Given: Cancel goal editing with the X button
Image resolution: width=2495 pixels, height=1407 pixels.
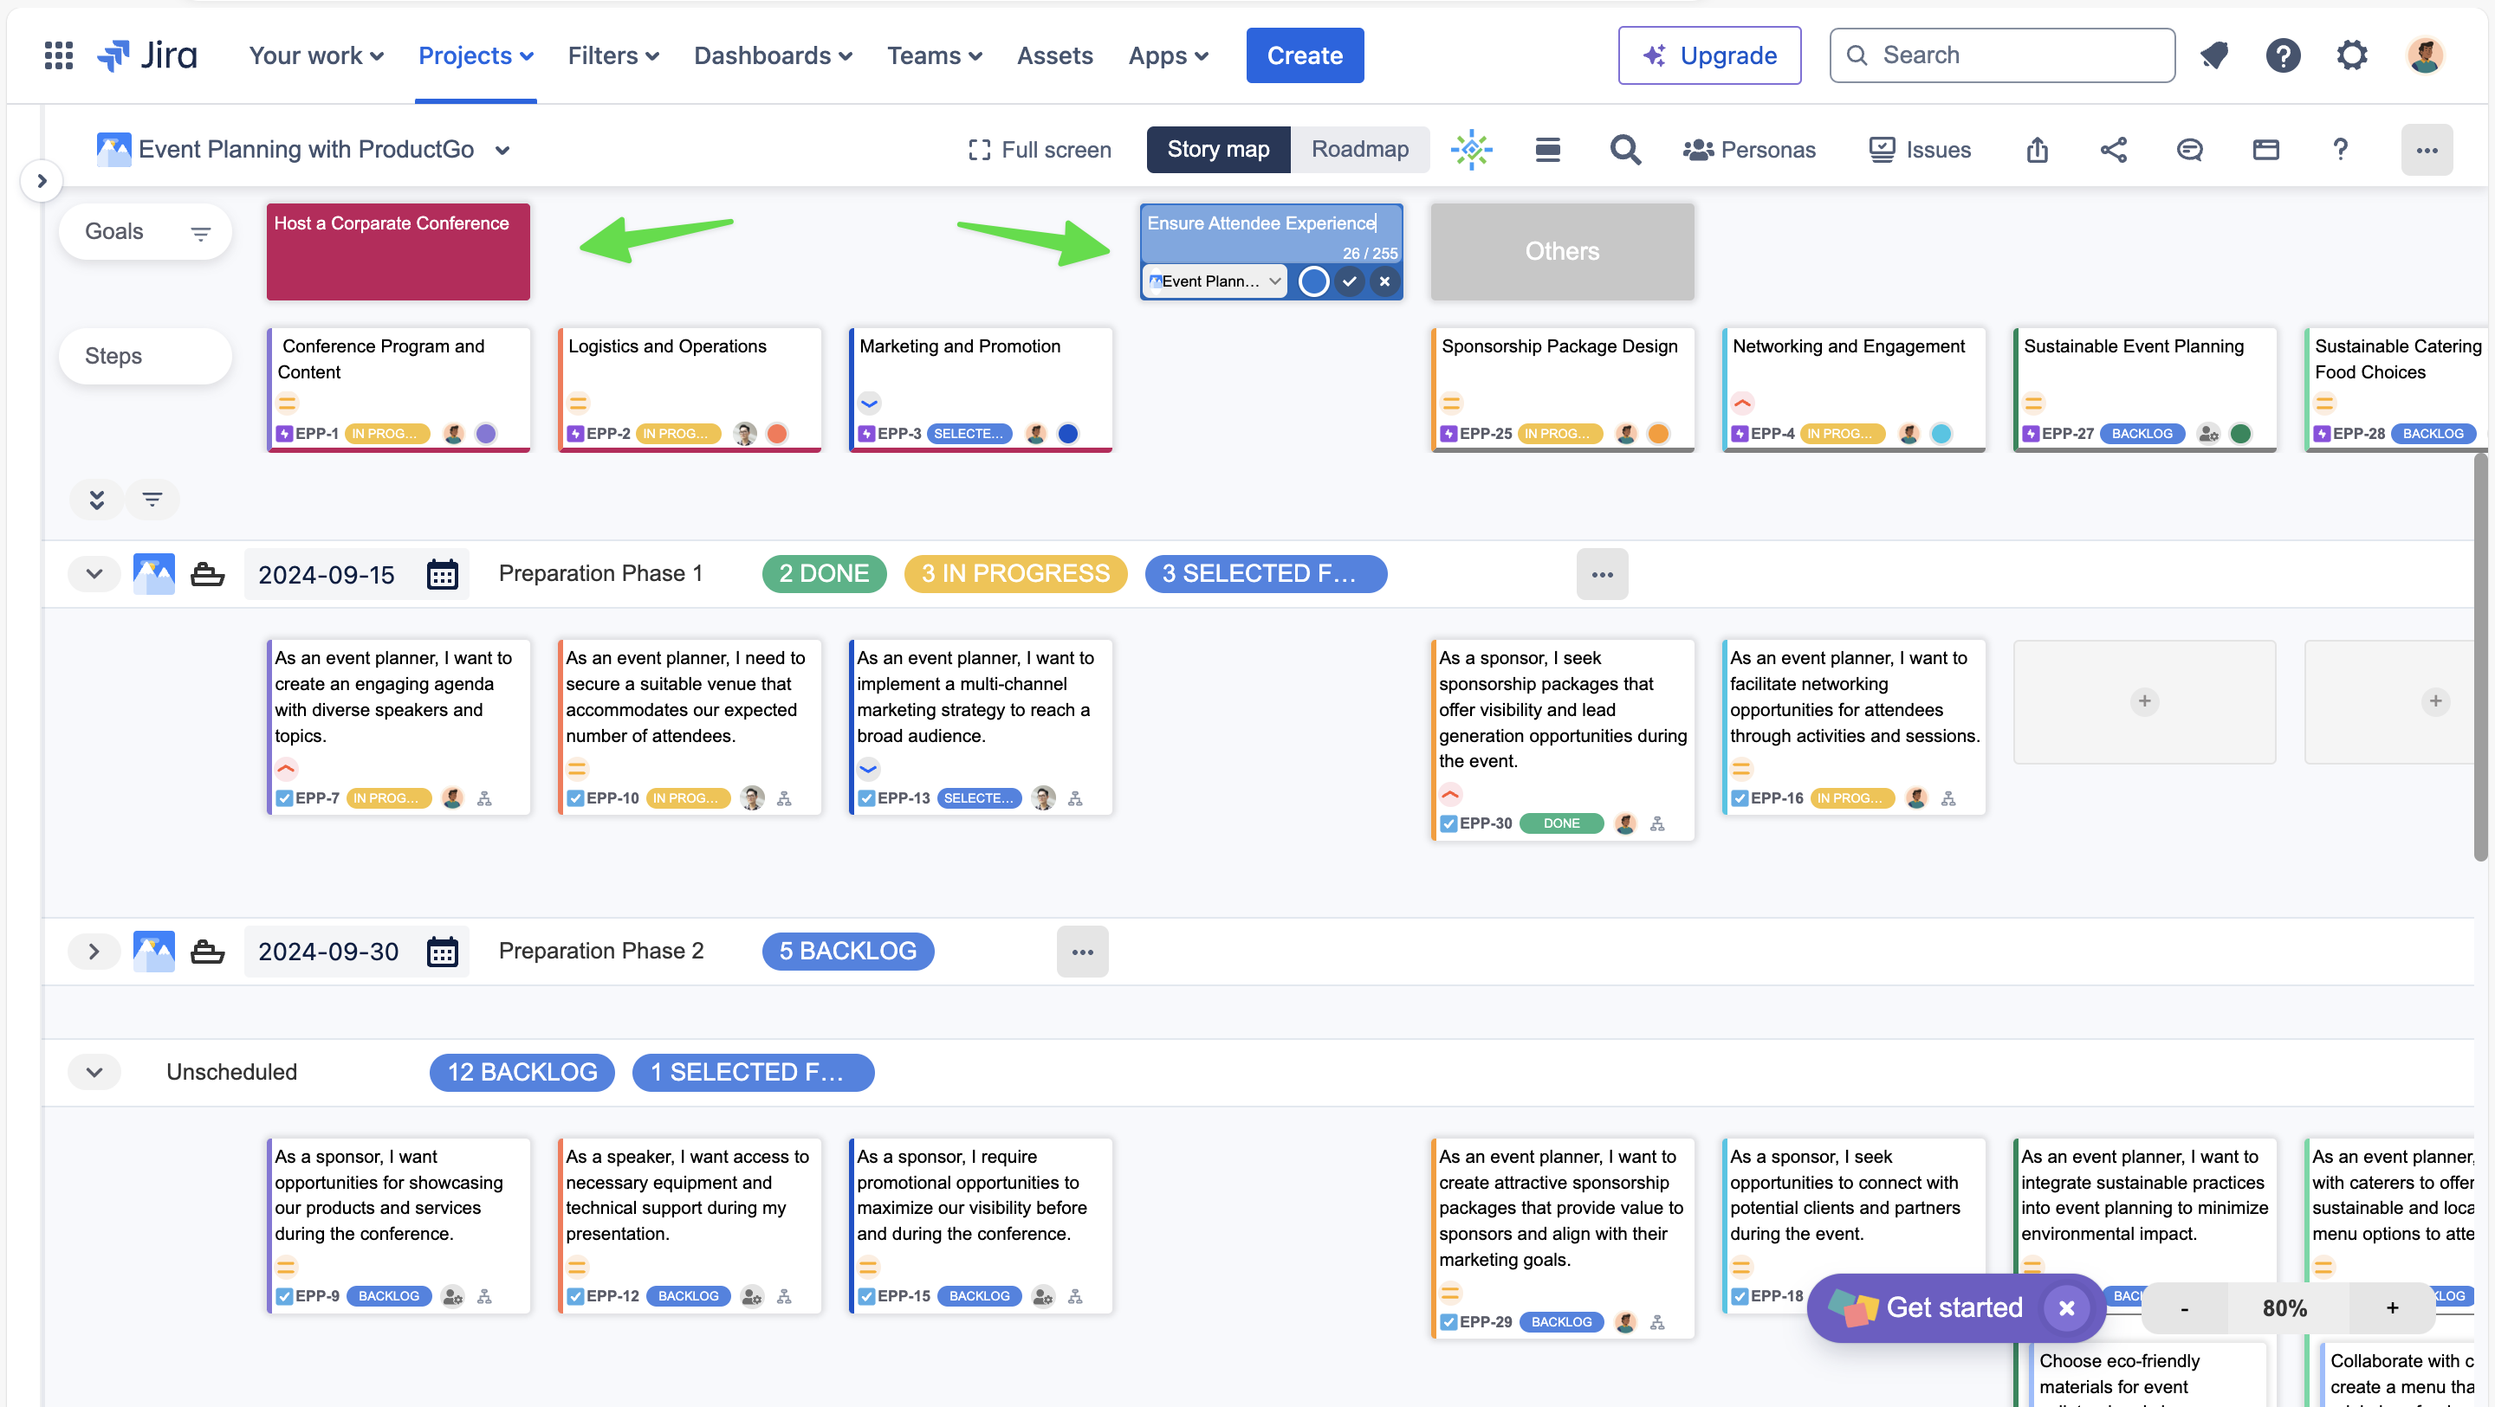Looking at the screenshot, I should (1384, 281).
